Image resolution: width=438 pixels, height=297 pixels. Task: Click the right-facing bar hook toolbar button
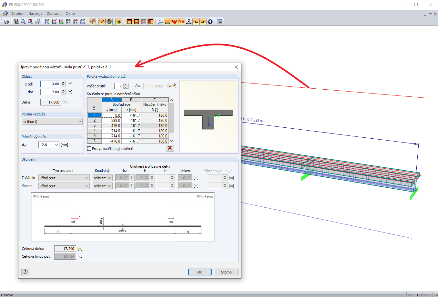(203, 22)
